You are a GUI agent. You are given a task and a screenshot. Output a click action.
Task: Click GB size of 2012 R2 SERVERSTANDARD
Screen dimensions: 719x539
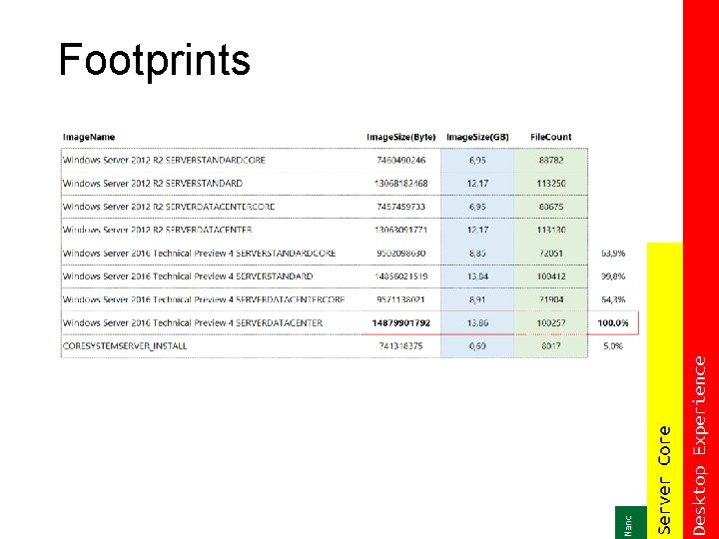477,184
